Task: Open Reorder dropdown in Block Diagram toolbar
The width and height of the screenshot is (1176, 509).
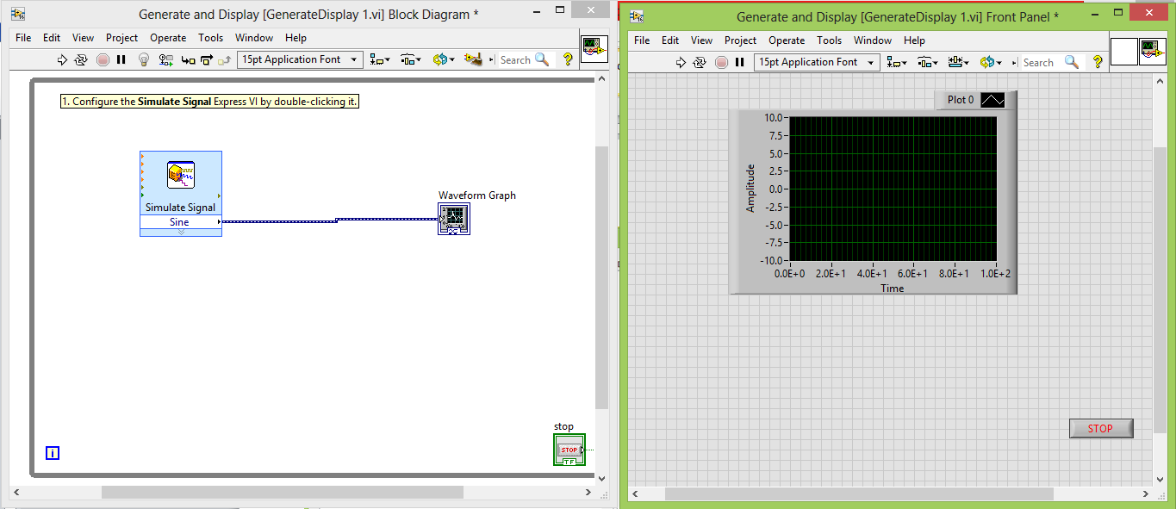Action: (444, 59)
